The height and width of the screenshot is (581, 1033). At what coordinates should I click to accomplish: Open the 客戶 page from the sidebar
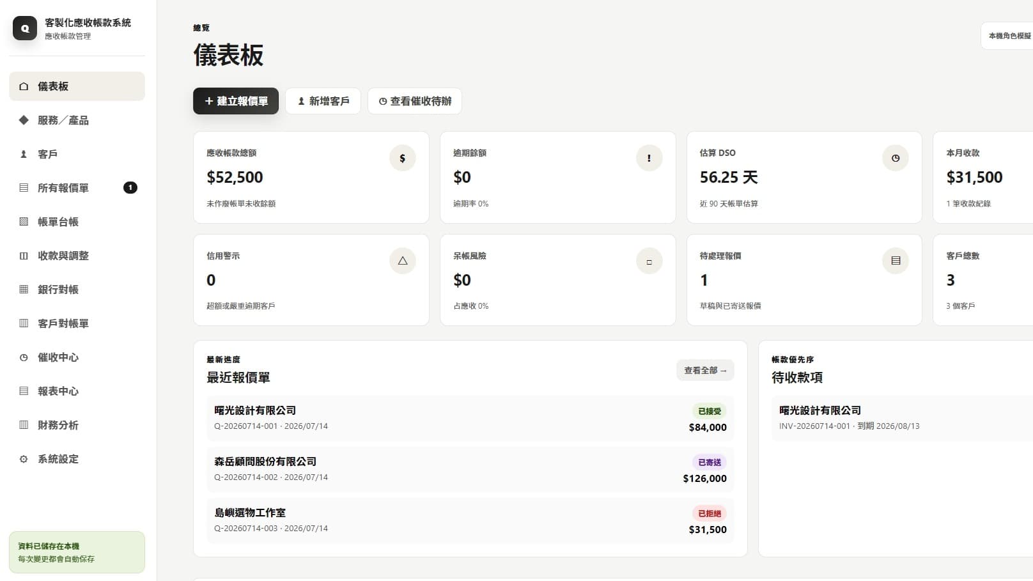point(77,154)
